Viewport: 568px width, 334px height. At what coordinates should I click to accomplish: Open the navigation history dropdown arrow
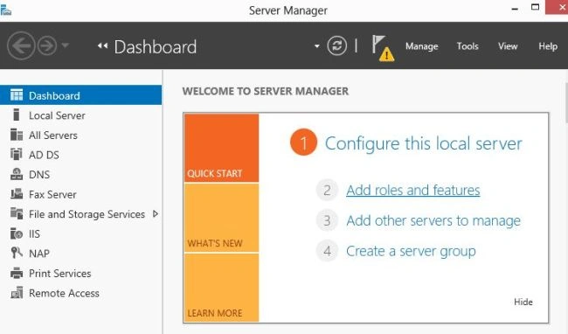click(x=66, y=45)
